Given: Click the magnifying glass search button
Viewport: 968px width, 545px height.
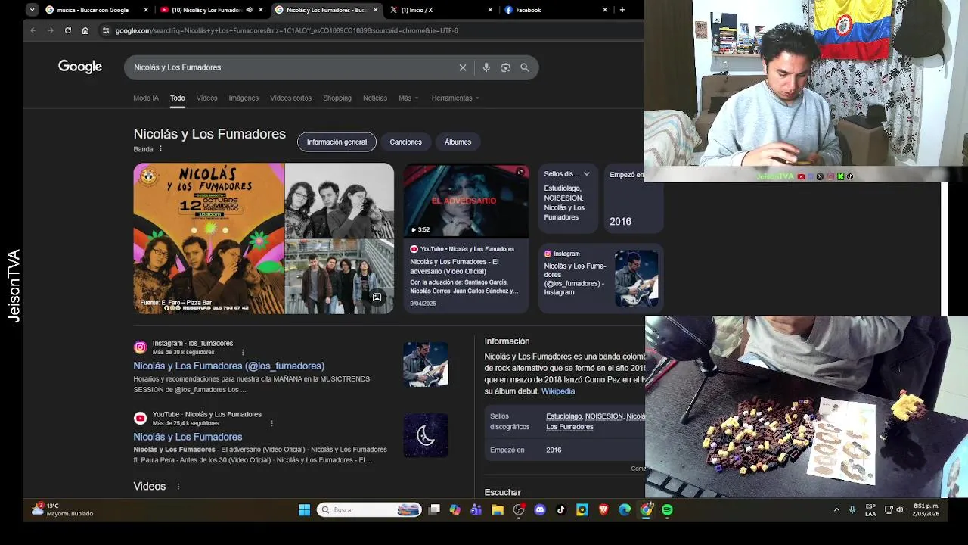Looking at the screenshot, I should (525, 67).
